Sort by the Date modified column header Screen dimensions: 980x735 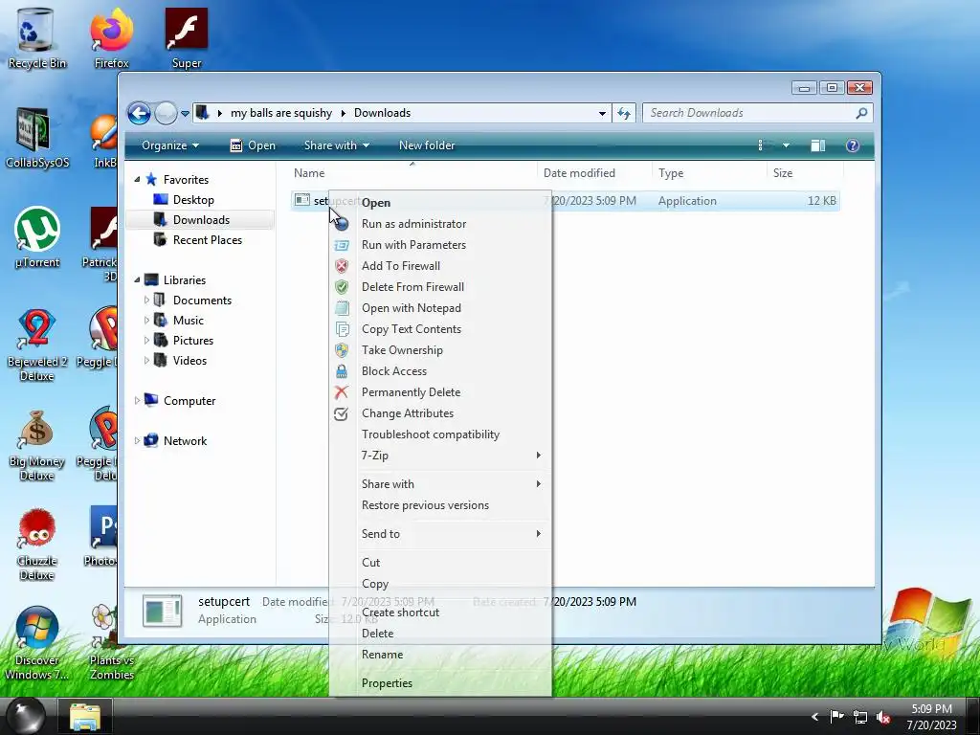point(594,173)
